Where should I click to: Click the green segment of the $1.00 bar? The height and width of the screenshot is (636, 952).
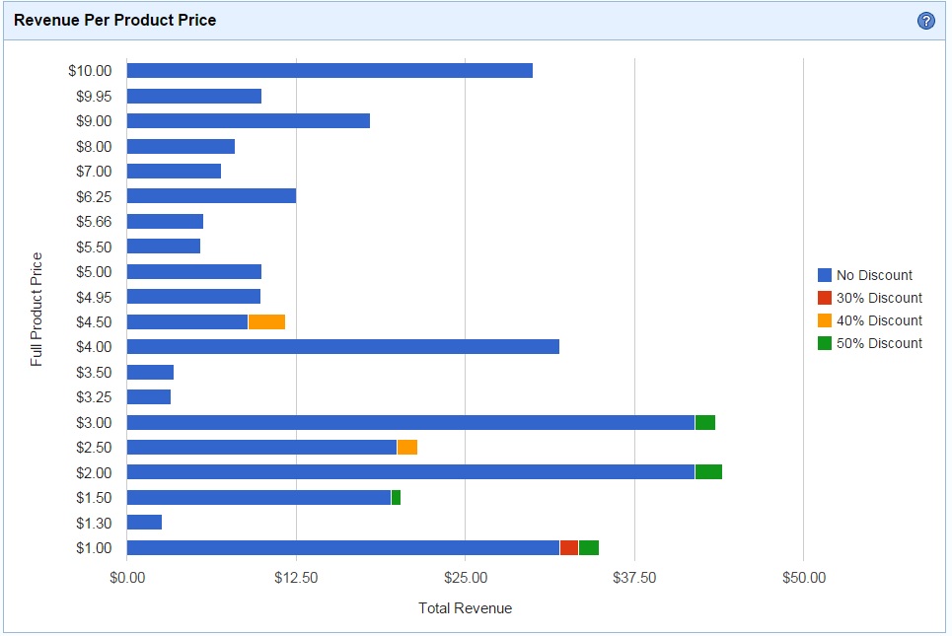[589, 548]
